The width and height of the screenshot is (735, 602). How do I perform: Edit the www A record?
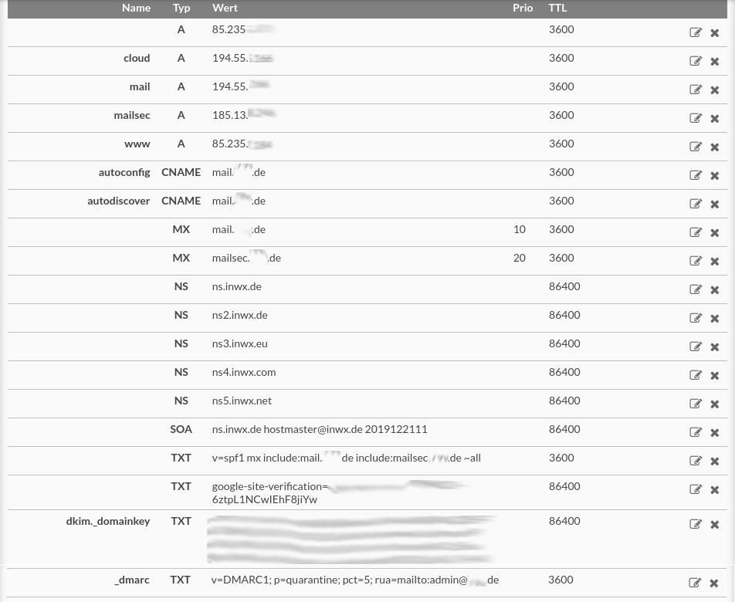click(696, 147)
